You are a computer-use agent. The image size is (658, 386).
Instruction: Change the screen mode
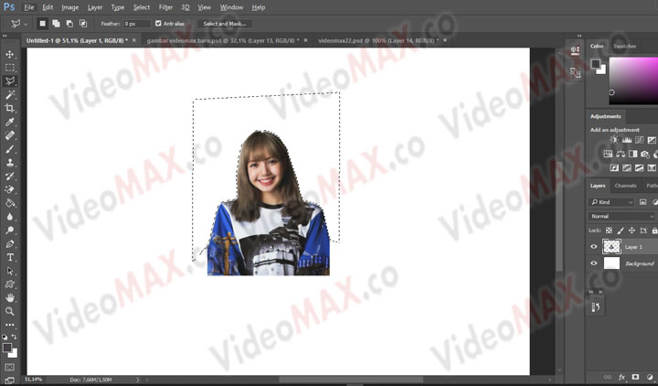[x=10, y=381]
